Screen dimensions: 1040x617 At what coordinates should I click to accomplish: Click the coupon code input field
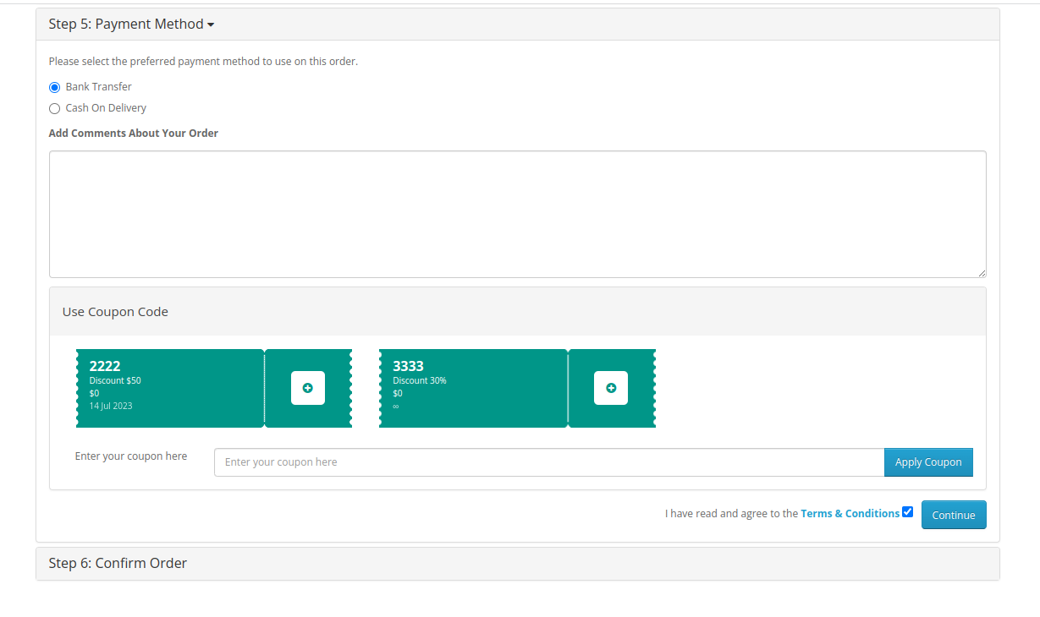point(549,462)
